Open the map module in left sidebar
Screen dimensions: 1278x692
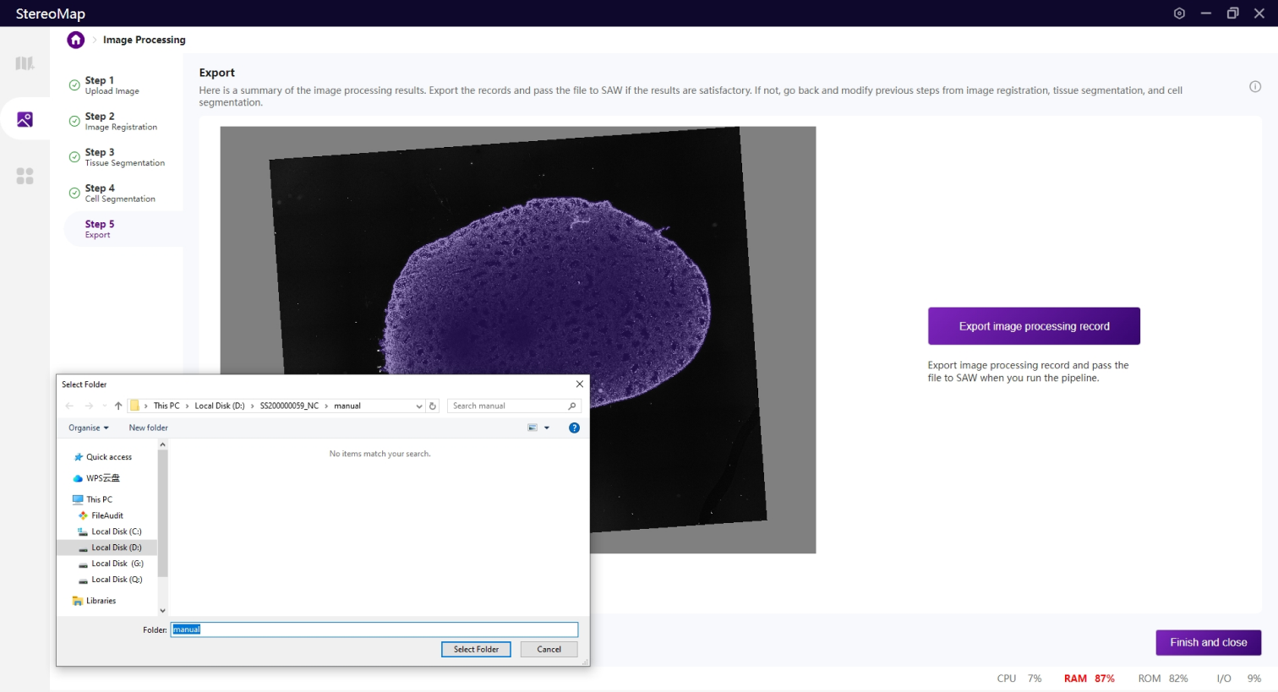tap(25, 63)
